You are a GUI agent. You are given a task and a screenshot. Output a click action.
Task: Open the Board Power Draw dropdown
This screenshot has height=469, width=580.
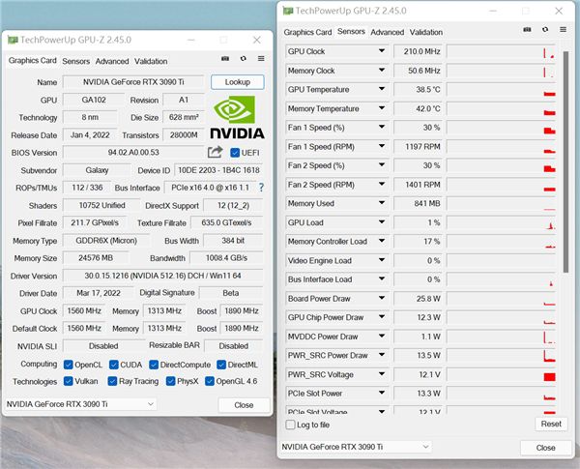[x=382, y=298]
